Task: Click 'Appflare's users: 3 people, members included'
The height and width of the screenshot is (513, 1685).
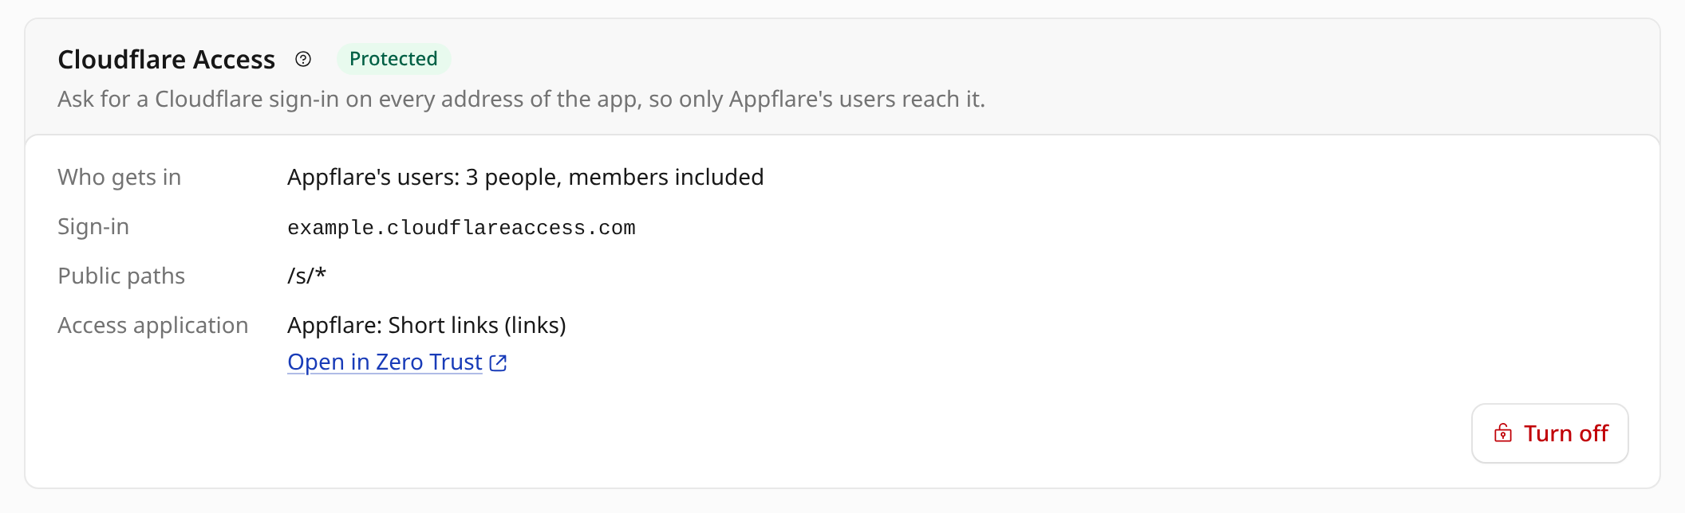Action: [x=525, y=177]
